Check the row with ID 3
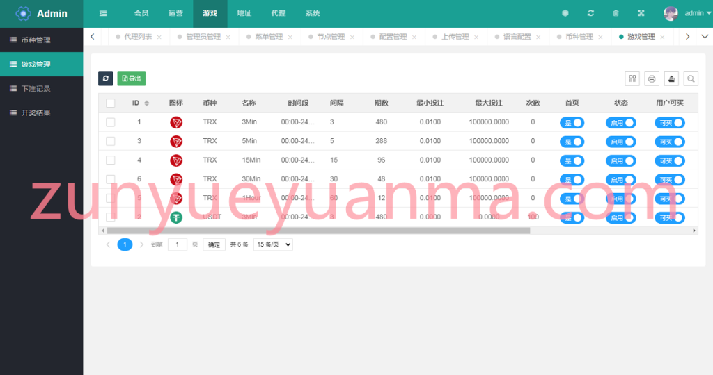The width and height of the screenshot is (713, 375). (111, 142)
